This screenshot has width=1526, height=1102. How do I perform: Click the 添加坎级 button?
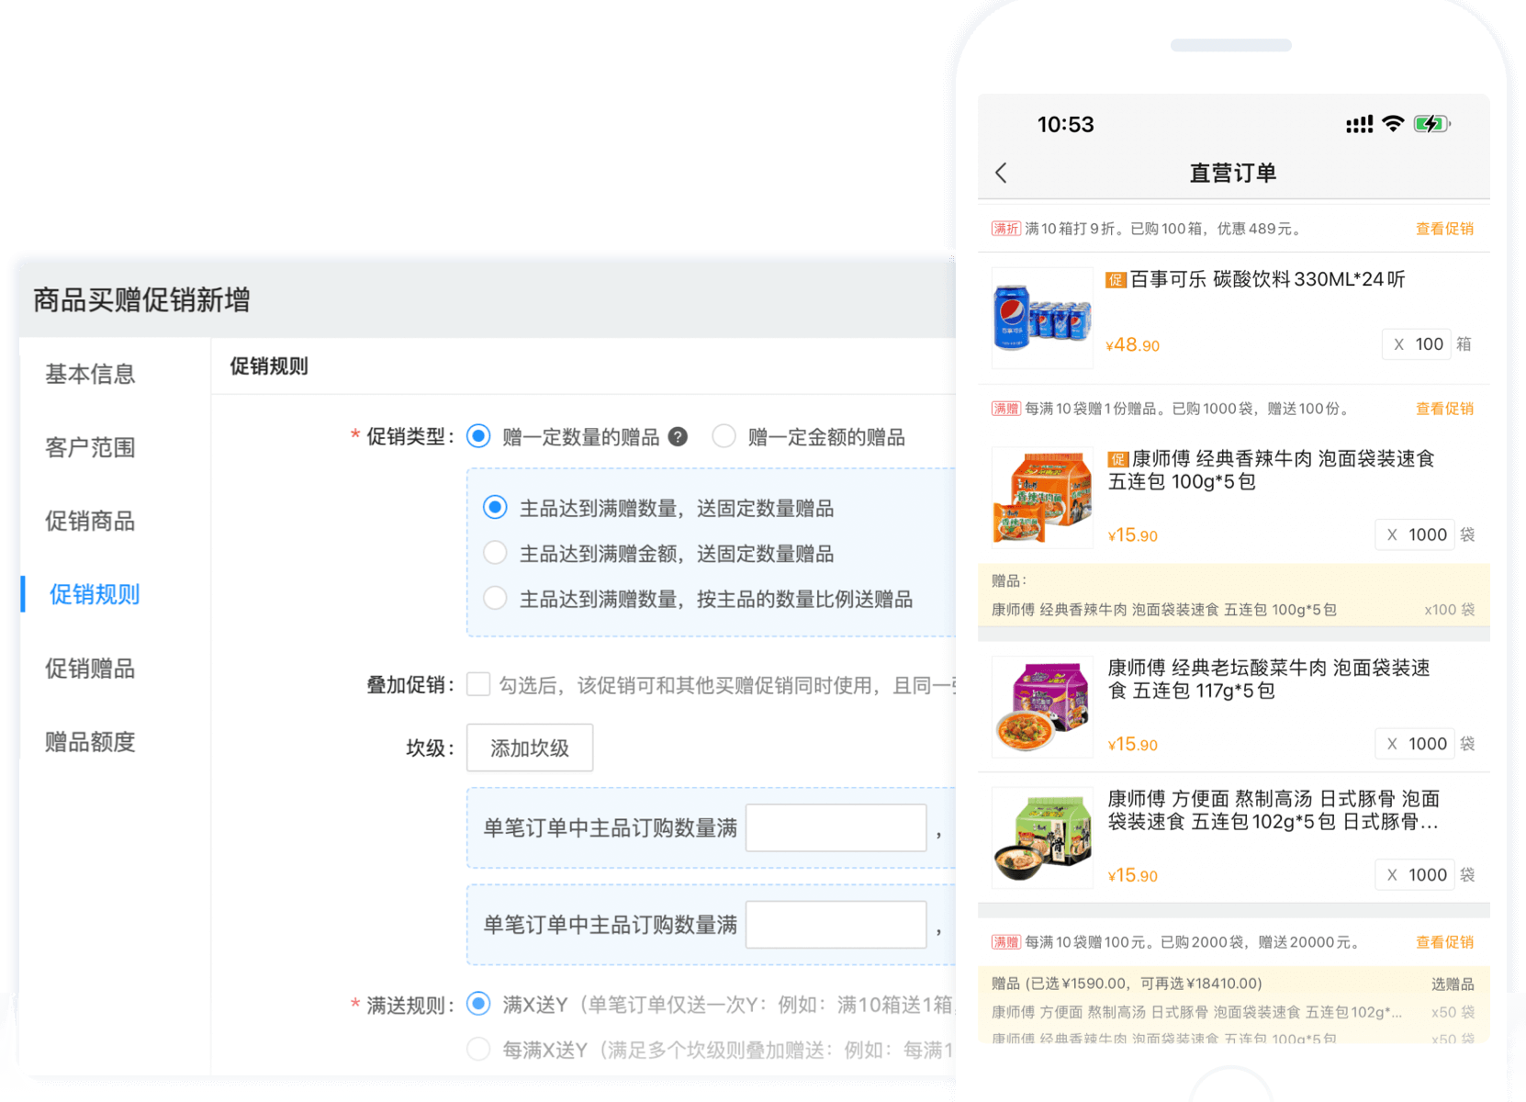[530, 748]
